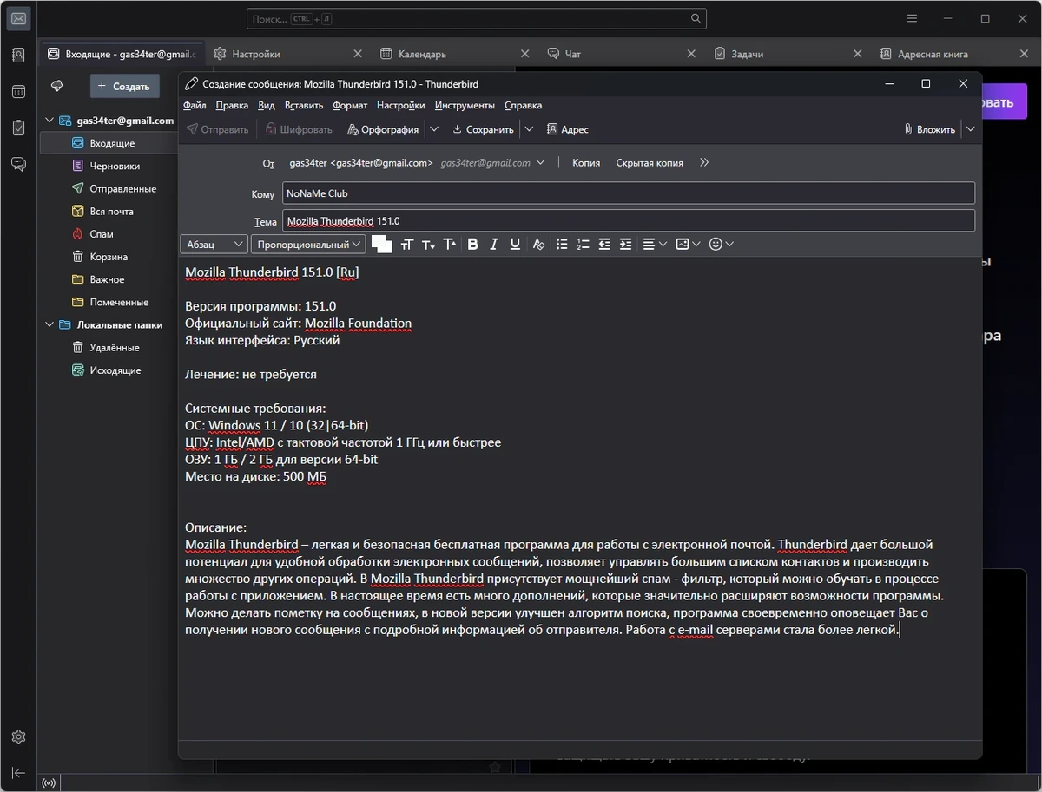The image size is (1042, 792).
Task: Click the indent text icon
Action: 625,245
